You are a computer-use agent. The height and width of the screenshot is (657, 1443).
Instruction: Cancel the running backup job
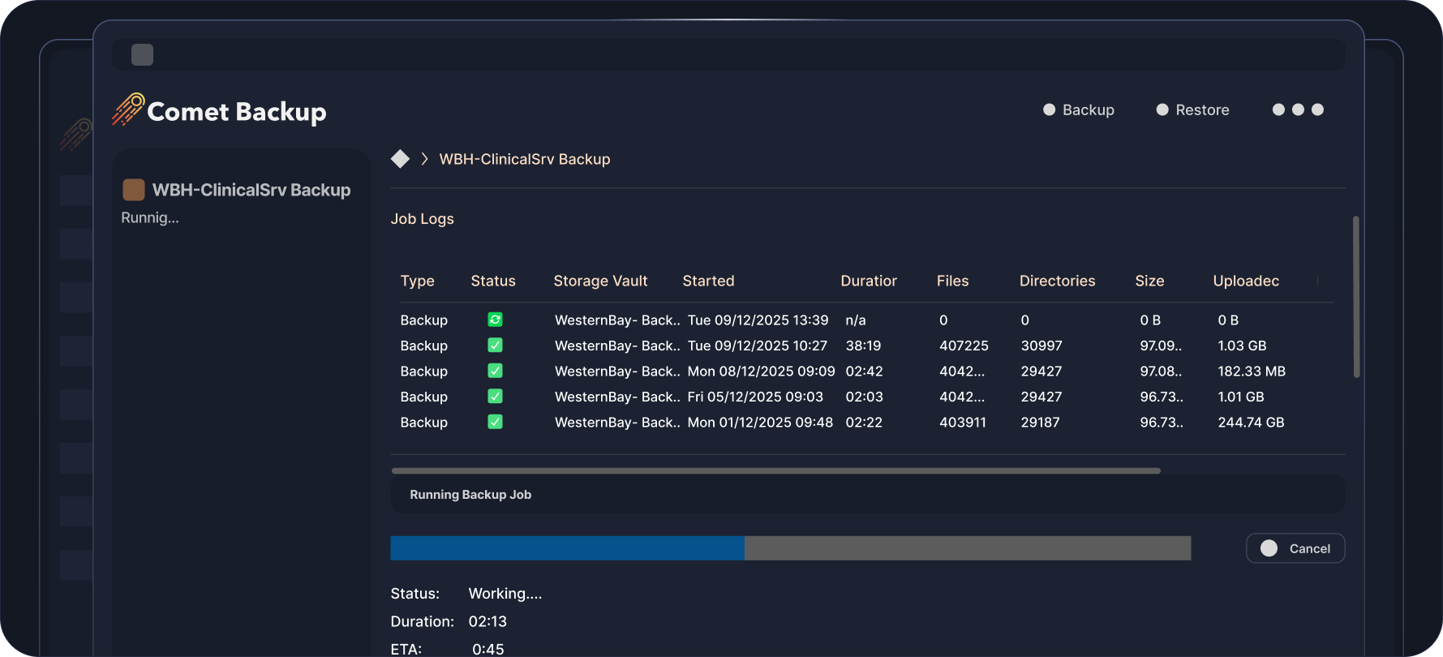1295,548
